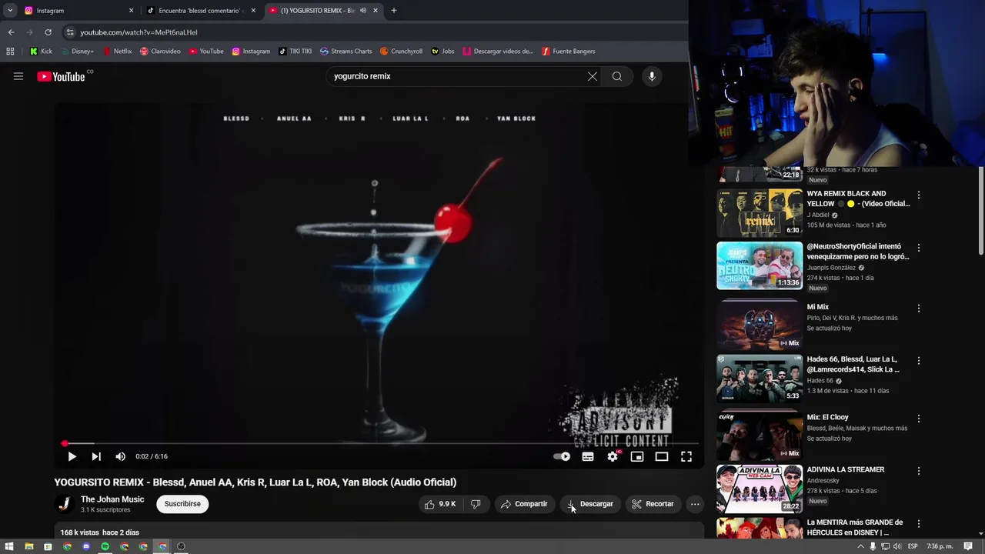The width and height of the screenshot is (985, 554).
Task: Like the video showing 9.9 K
Action: [x=439, y=504]
